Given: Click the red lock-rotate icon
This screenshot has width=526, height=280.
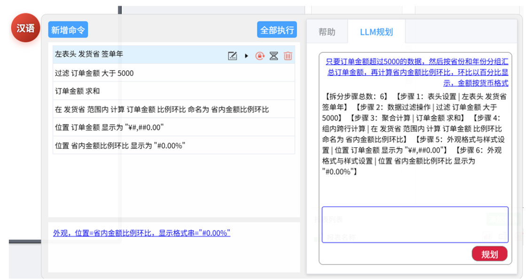Looking at the screenshot, I should (259, 56).
